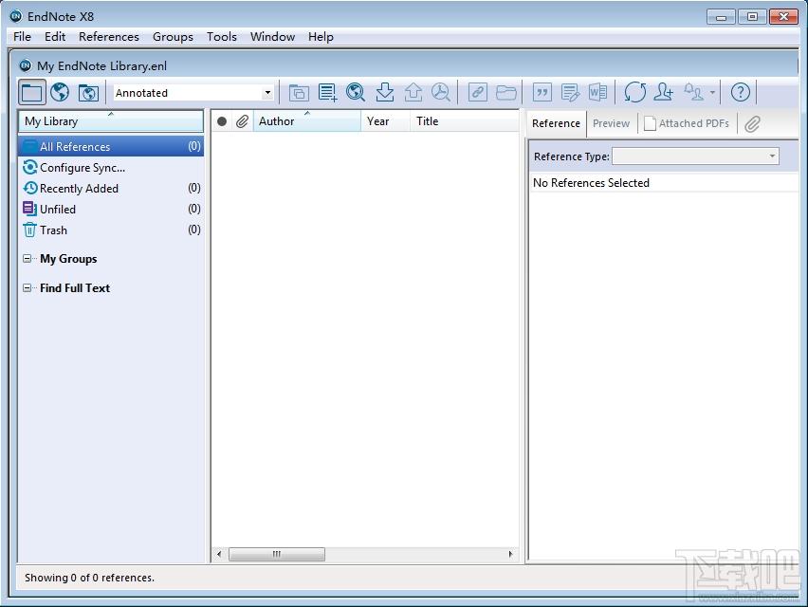Click horizontal scrollbar thumb in reference list

[x=277, y=554]
